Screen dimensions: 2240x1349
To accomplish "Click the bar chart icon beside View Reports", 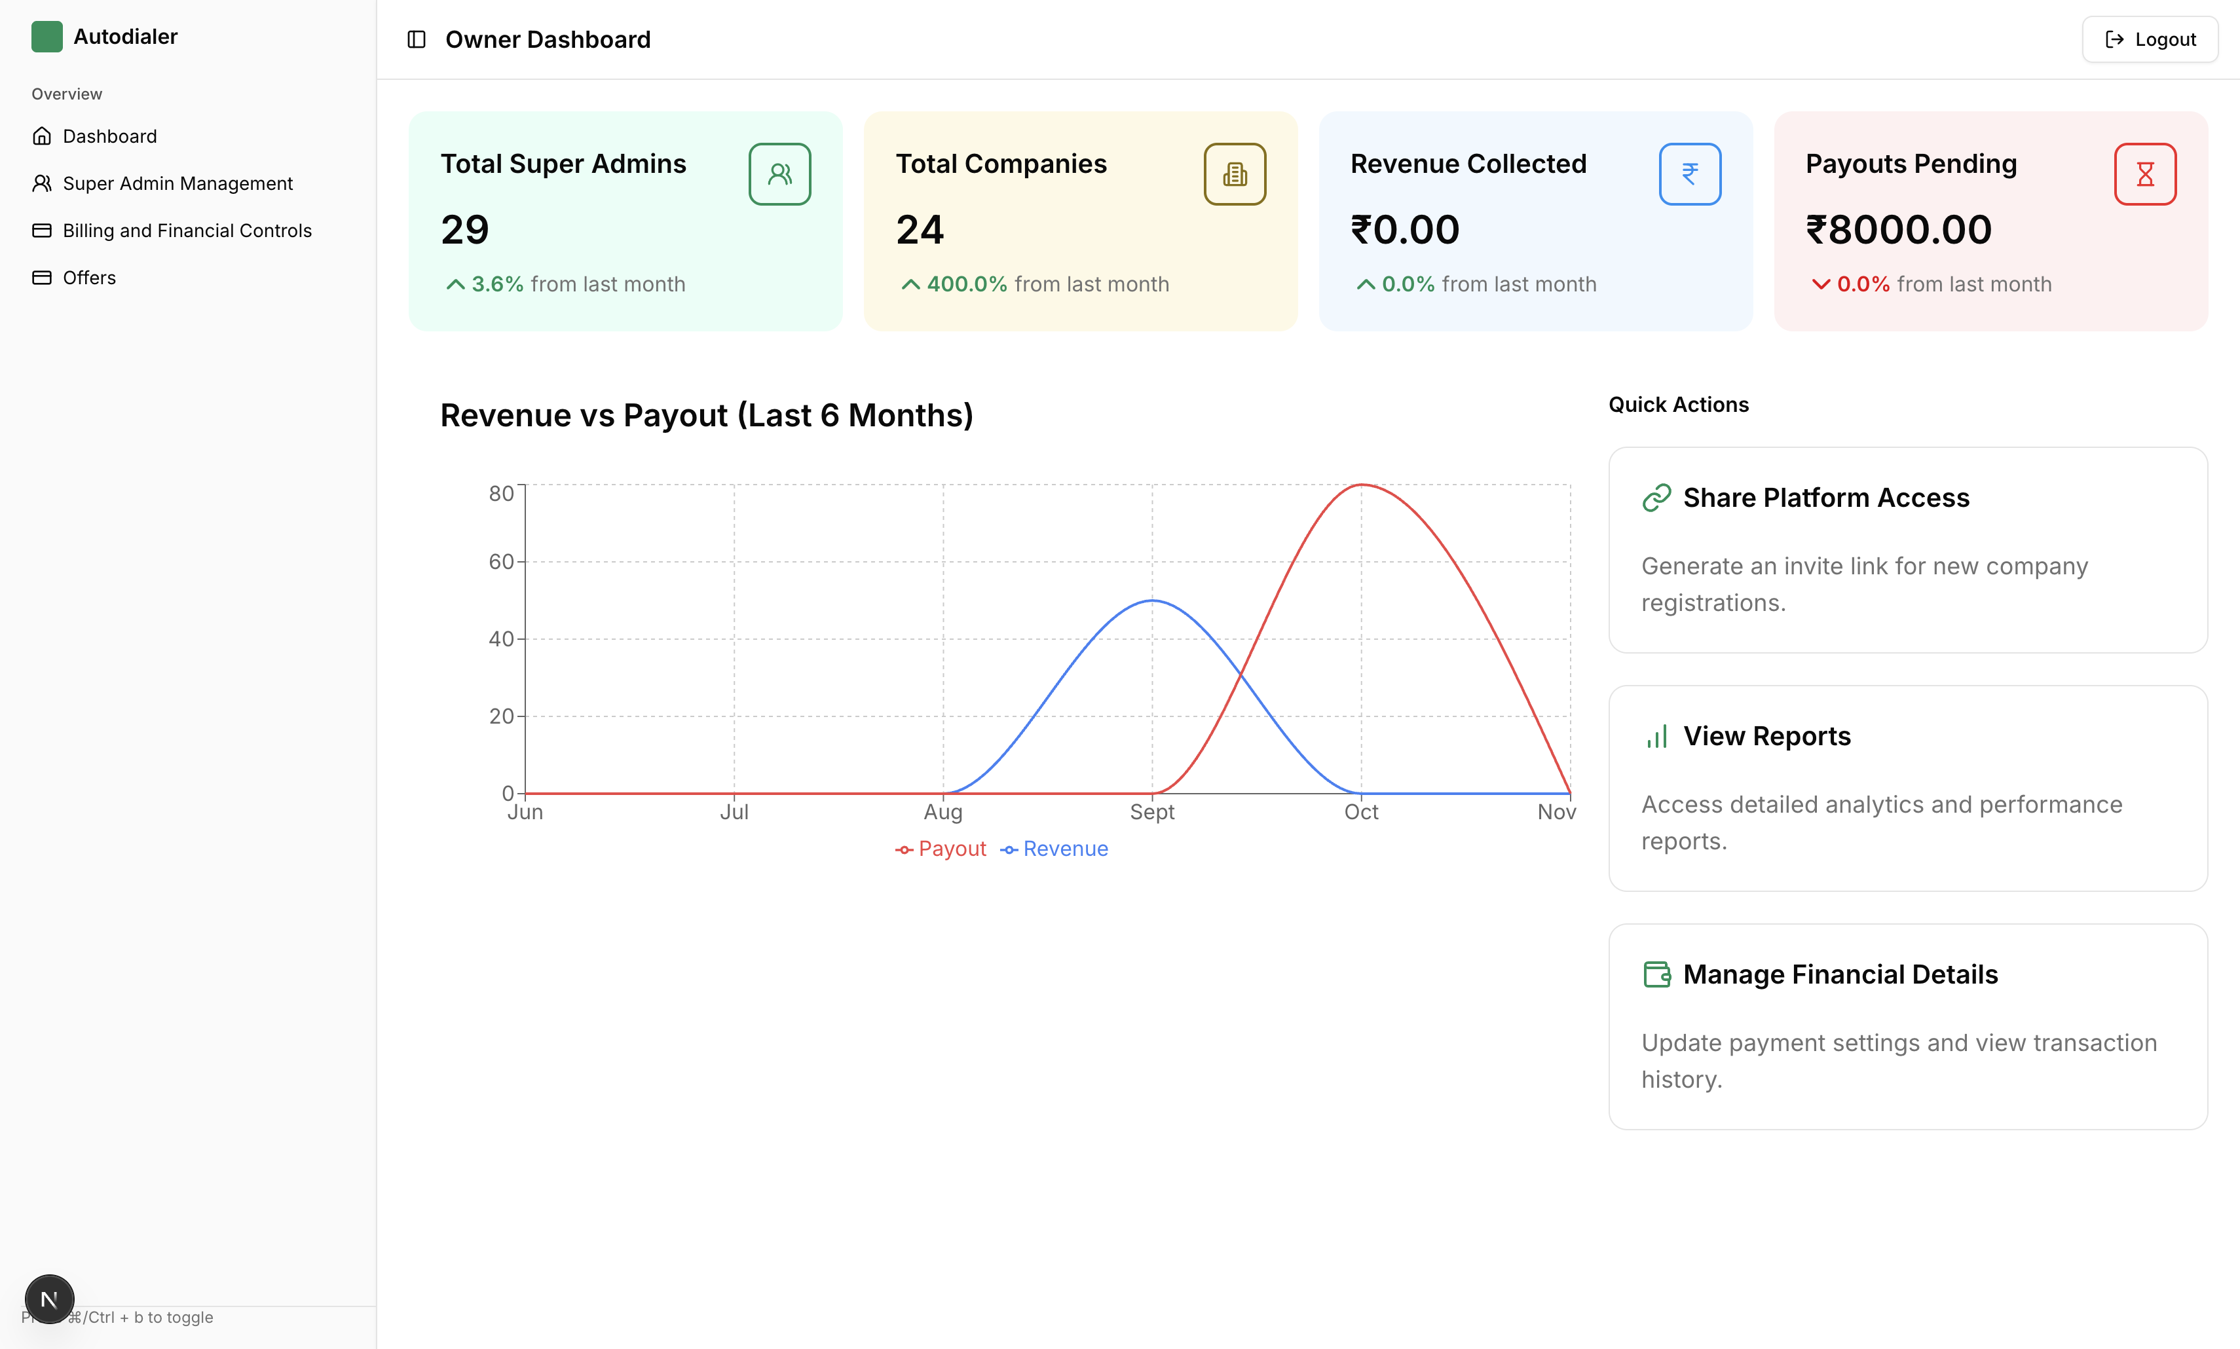I will point(1656,736).
